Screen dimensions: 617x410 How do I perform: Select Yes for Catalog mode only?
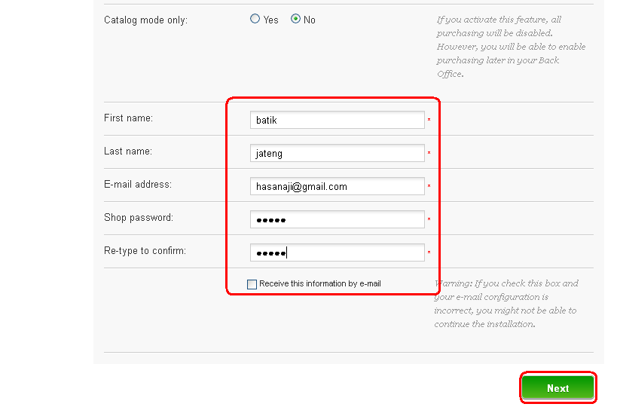click(x=255, y=19)
